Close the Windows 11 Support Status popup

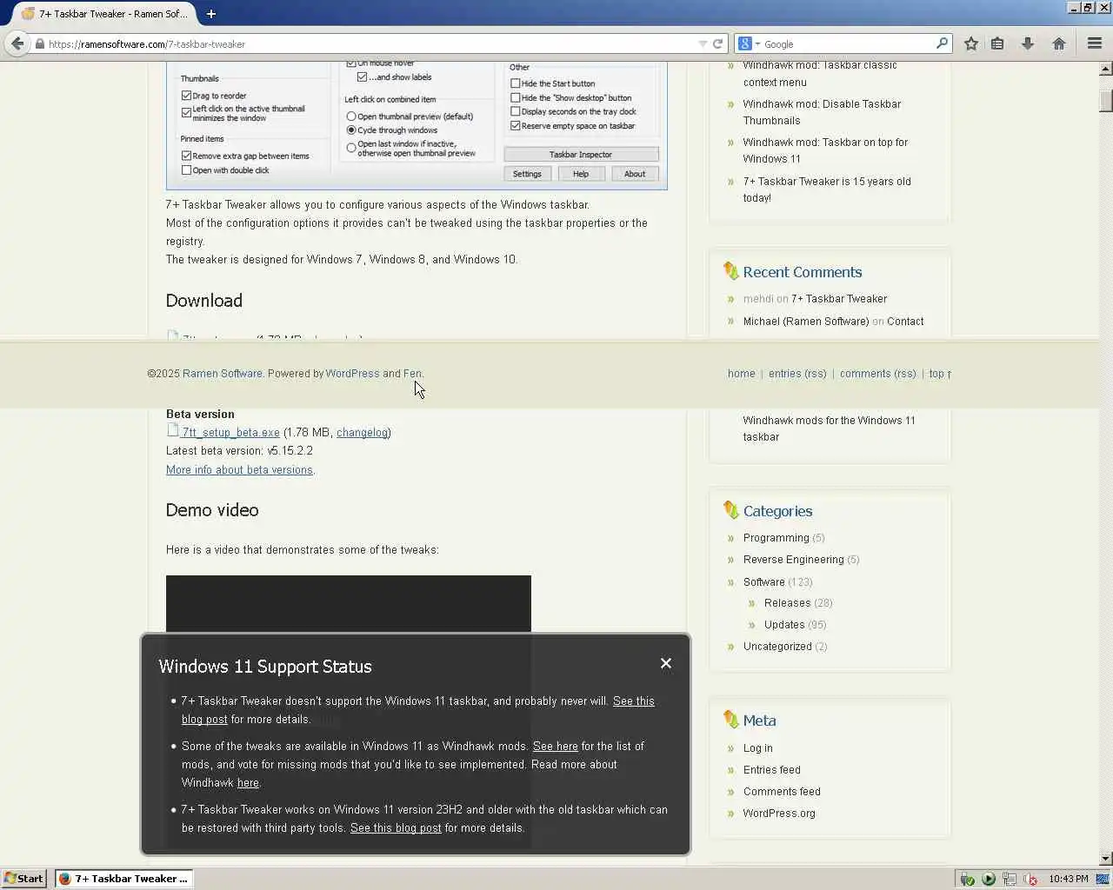click(666, 663)
